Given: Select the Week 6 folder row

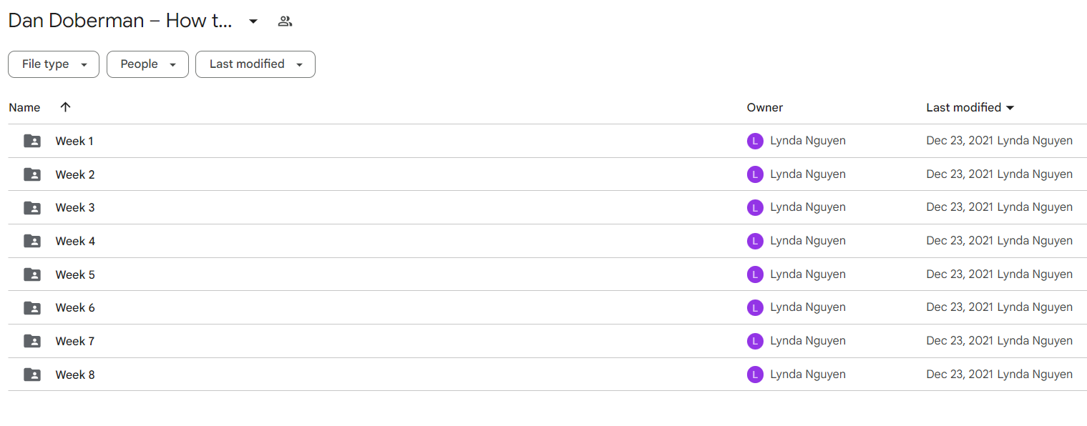Looking at the screenshot, I should tap(547, 307).
